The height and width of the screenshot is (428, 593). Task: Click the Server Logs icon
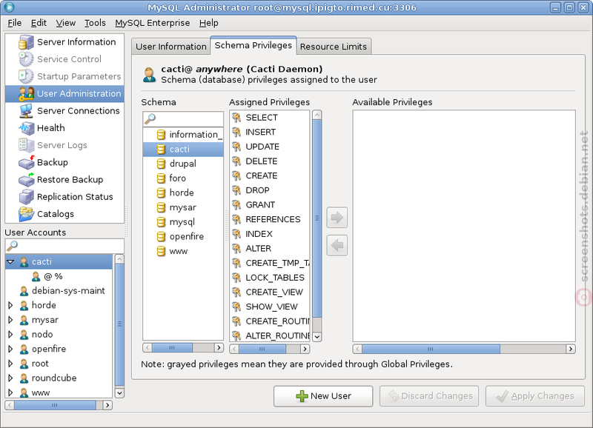tap(26, 145)
